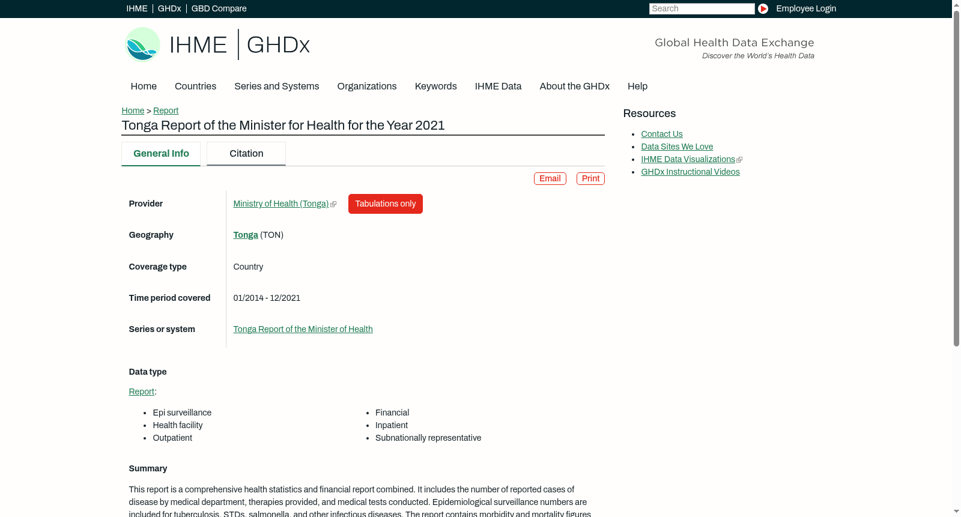Go to Home breadcrumb link

(133, 111)
